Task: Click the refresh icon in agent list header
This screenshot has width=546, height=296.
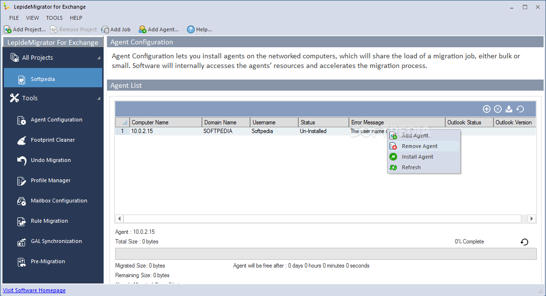Action: click(520, 109)
